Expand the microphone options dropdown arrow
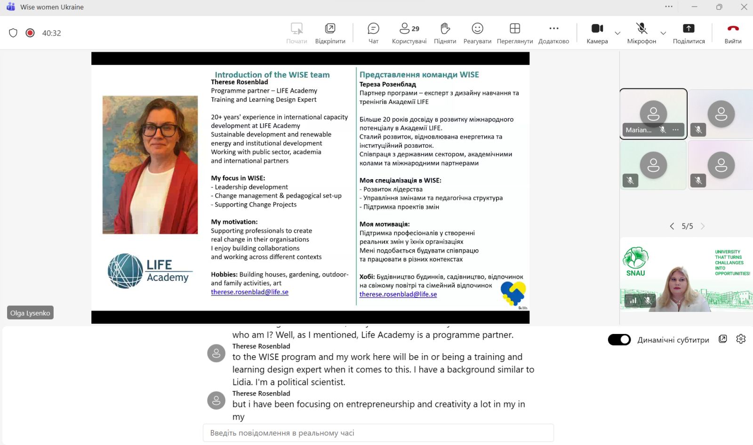The height and width of the screenshot is (445, 753). pyautogui.click(x=663, y=33)
